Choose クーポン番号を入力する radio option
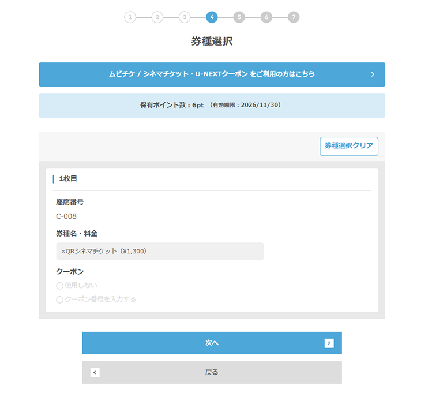Viewport: 432px width, 408px height. (59, 300)
